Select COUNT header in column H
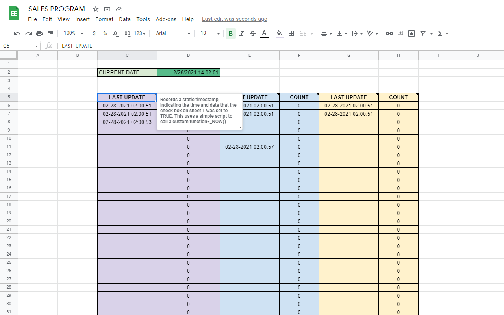 (398, 97)
